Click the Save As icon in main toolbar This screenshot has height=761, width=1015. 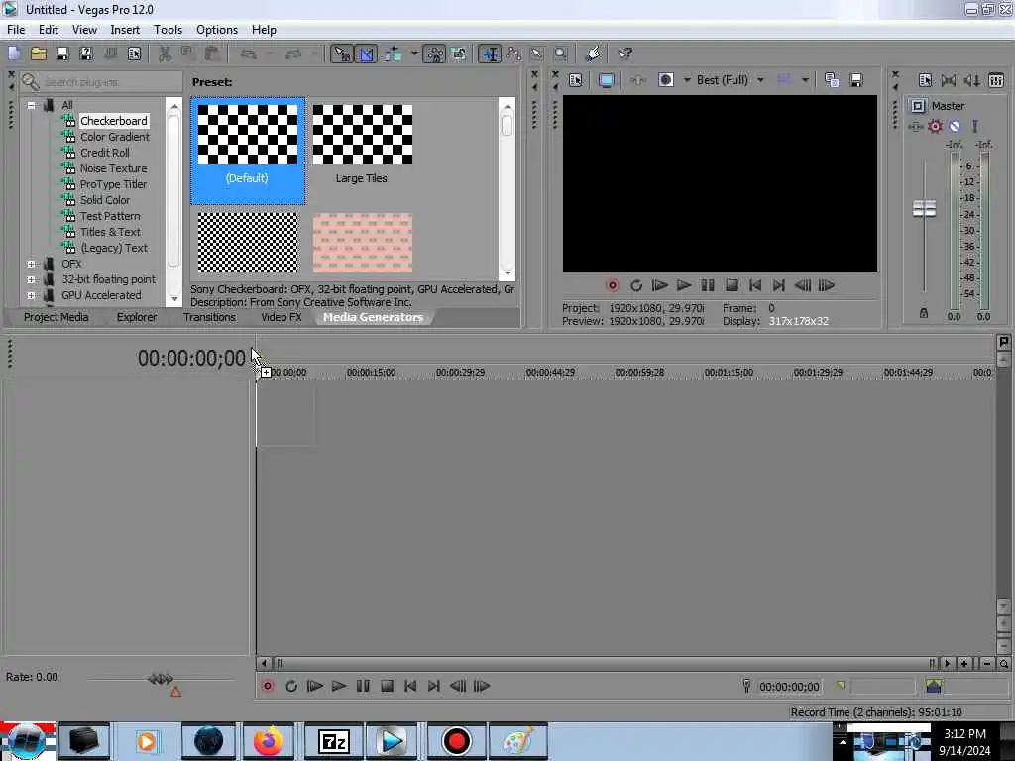(85, 54)
